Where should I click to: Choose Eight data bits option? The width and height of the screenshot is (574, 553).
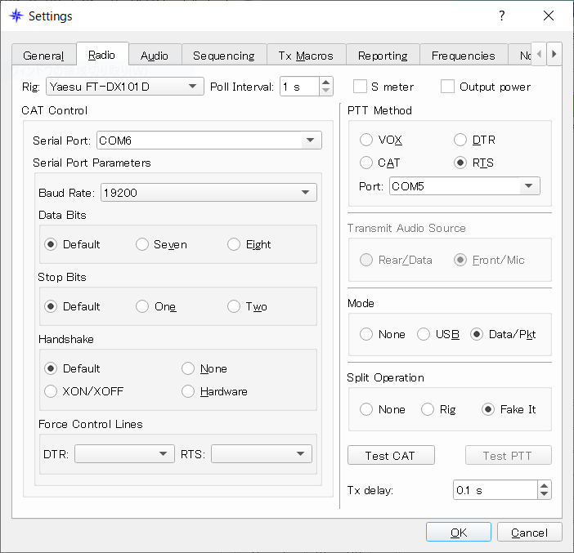234,244
